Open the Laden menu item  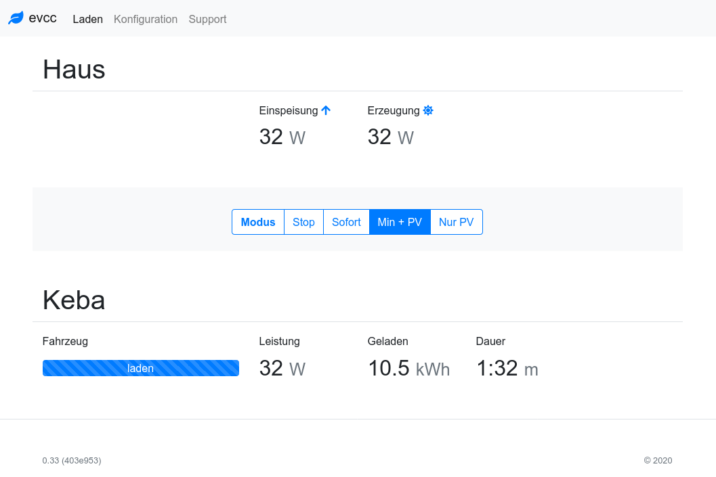87,19
